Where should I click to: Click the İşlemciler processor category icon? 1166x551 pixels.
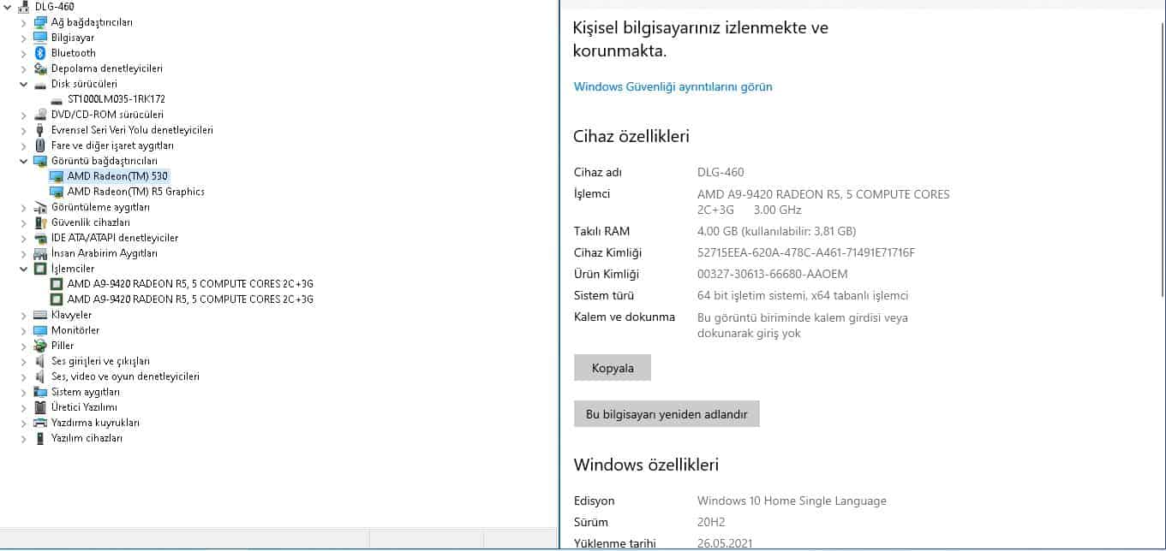pyautogui.click(x=39, y=269)
